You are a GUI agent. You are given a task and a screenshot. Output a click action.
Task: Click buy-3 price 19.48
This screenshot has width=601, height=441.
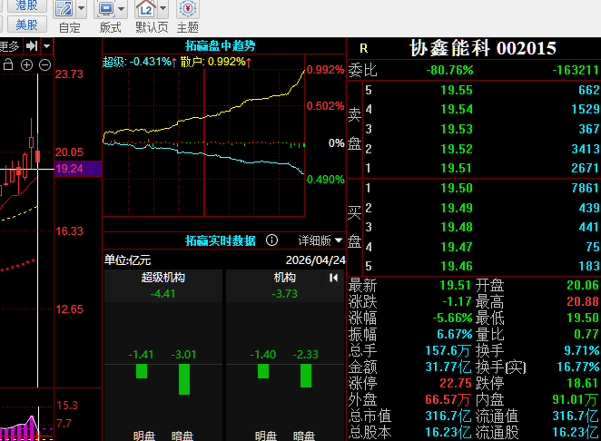(457, 227)
